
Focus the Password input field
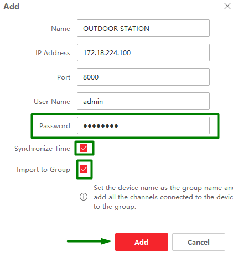[x=143, y=125]
